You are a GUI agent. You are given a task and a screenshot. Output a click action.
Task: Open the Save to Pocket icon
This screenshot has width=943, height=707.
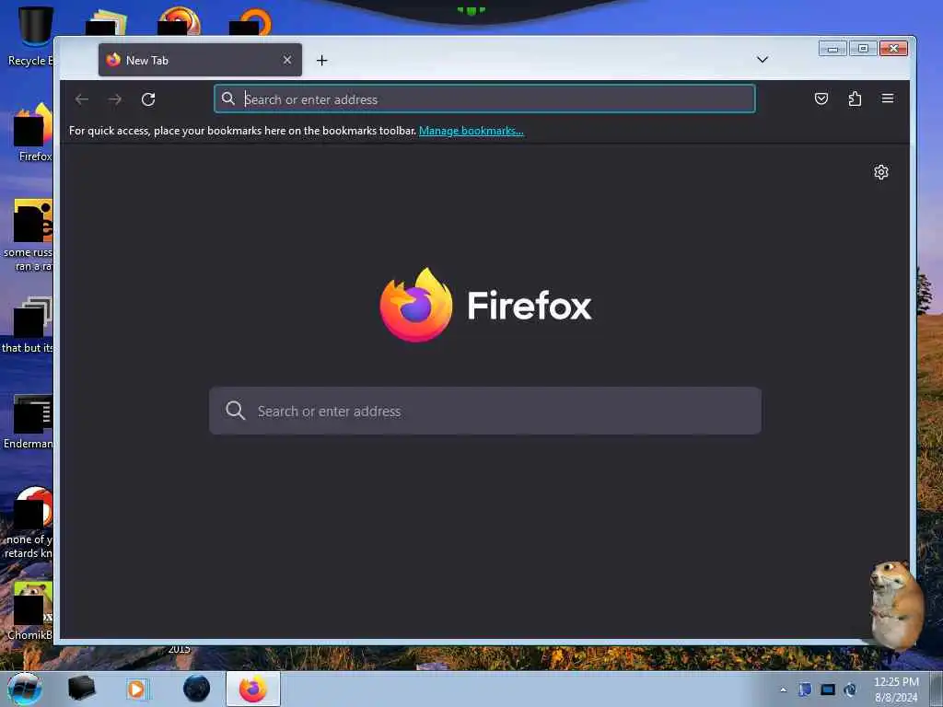click(821, 99)
